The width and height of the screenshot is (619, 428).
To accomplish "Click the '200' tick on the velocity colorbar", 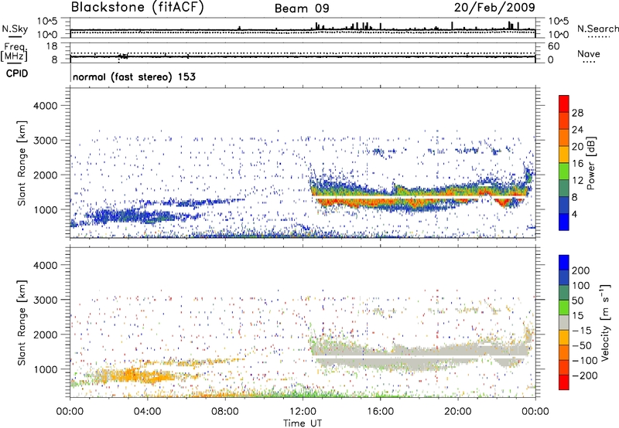I will pos(581,270).
